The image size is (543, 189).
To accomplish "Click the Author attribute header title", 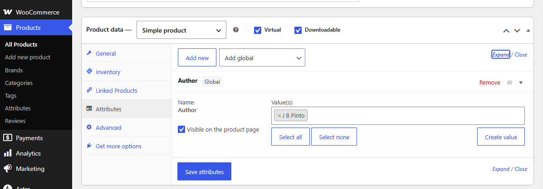I will coord(188,80).
